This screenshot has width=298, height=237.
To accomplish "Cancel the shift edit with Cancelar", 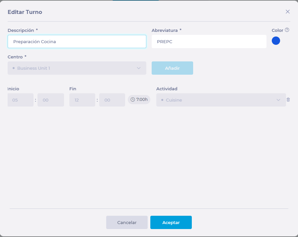I will (x=127, y=222).
